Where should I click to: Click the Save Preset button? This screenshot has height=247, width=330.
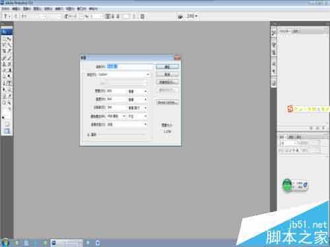[x=168, y=82]
